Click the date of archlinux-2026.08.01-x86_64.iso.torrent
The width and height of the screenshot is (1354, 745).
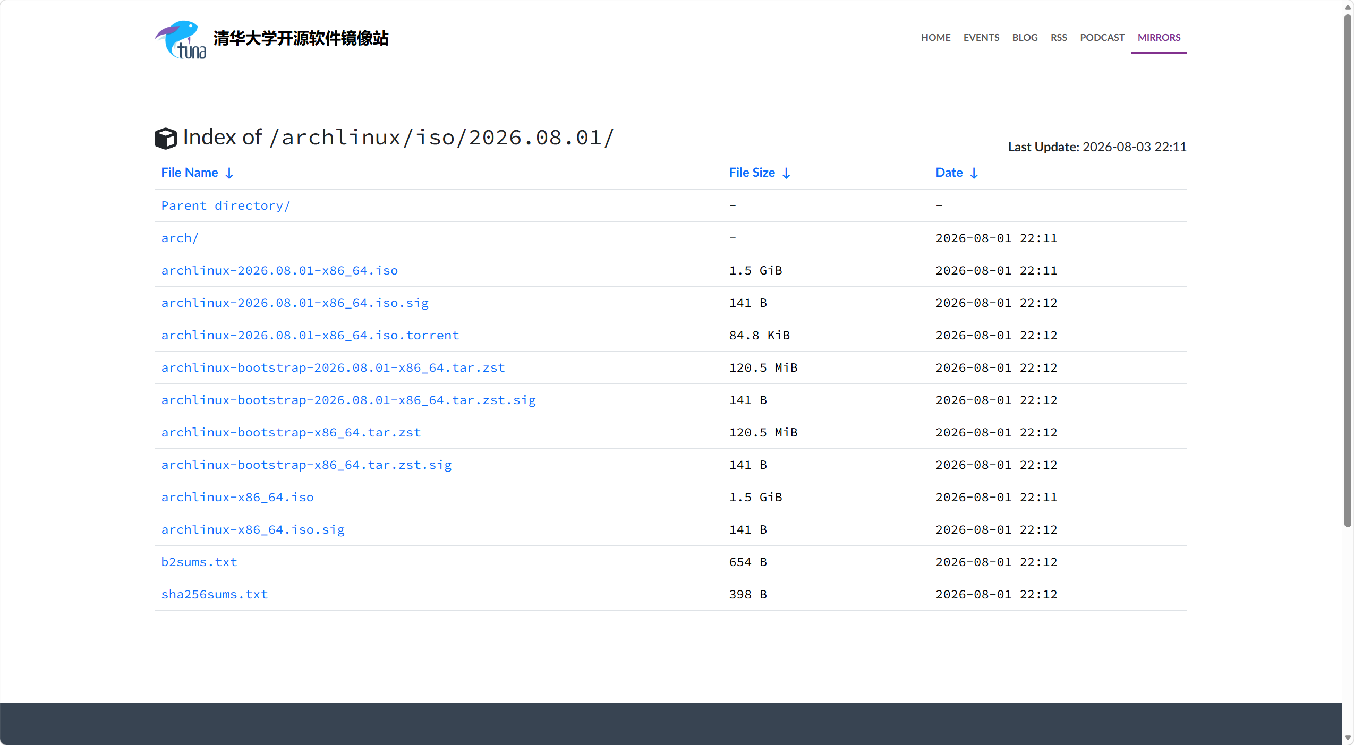coord(997,335)
